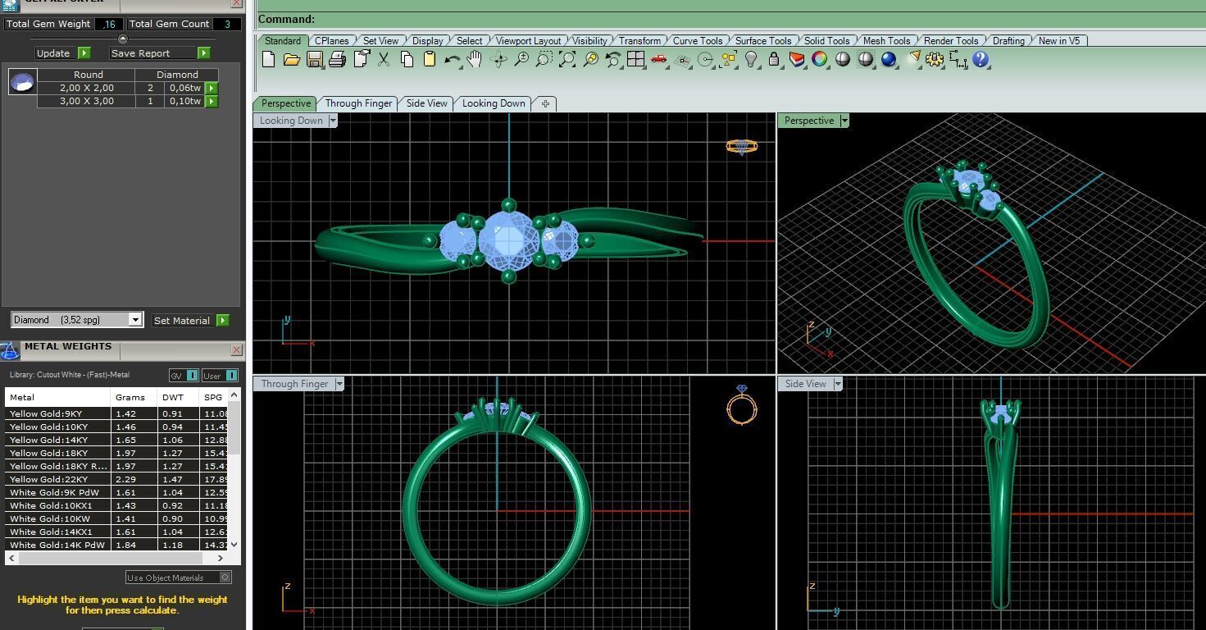Click the Zoom Window icon
This screenshot has width=1206, height=630.
[x=544, y=59]
